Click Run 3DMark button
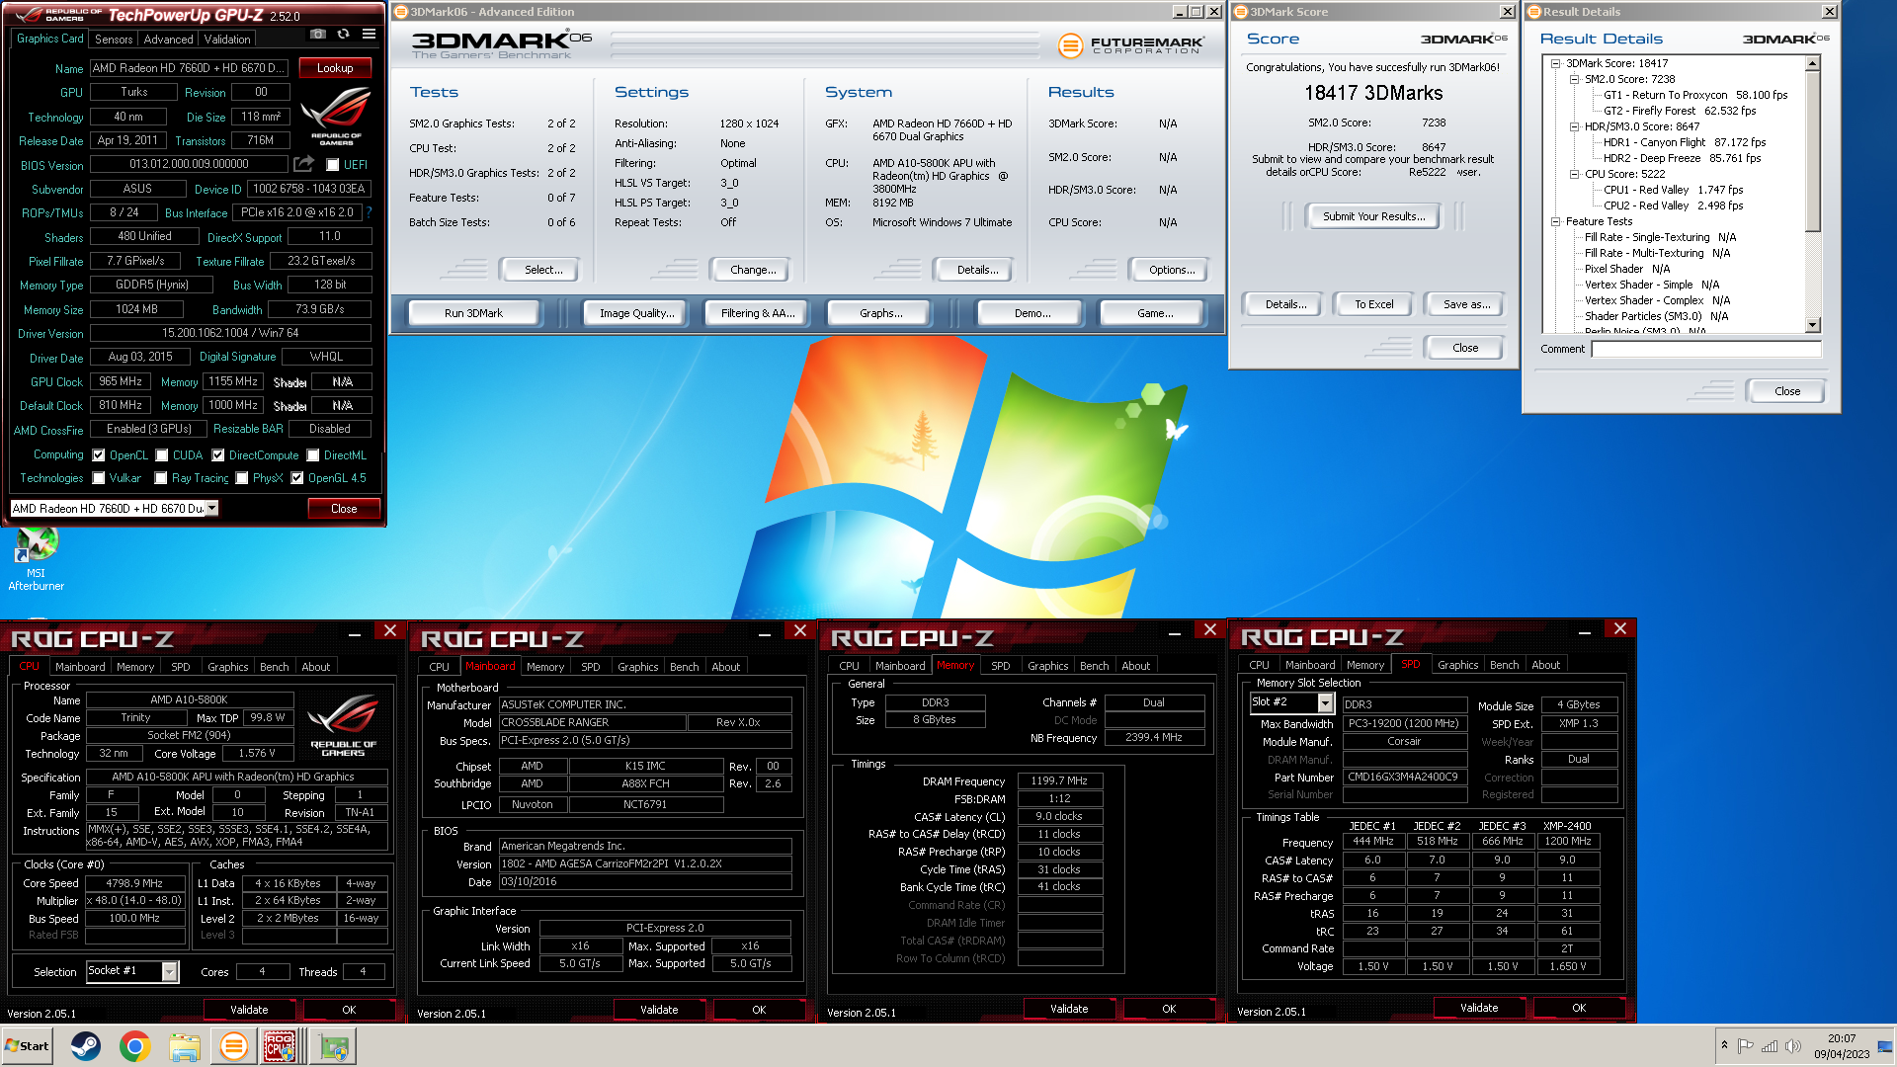 (x=473, y=313)
